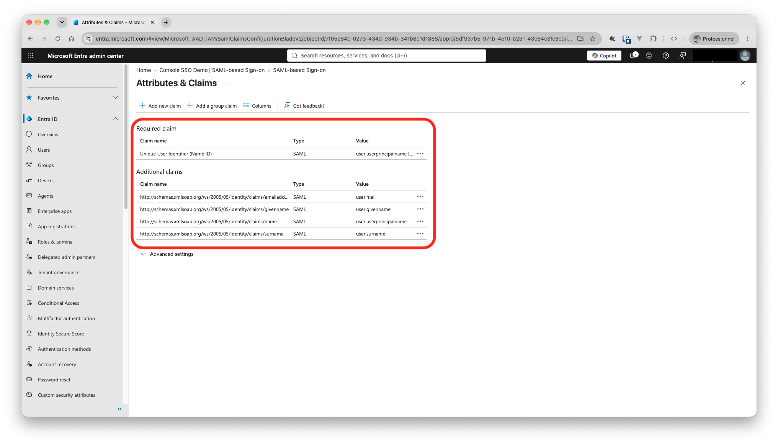Click the Entra ID diamond icon

[x=29, y=119]
